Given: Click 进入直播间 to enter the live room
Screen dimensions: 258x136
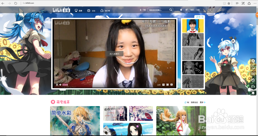Looking at the screenshot, I should coord(114,54).
